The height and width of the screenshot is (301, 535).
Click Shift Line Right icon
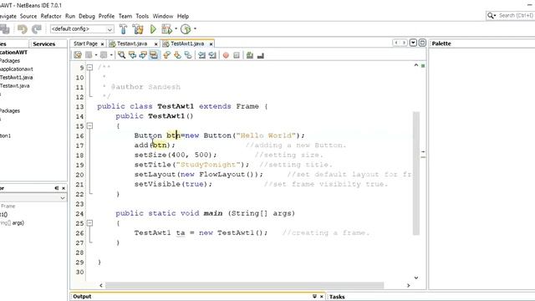pos(212,55)
